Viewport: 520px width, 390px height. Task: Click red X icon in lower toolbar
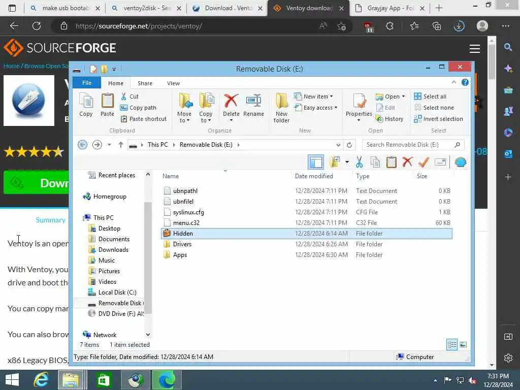pos(407,162)
